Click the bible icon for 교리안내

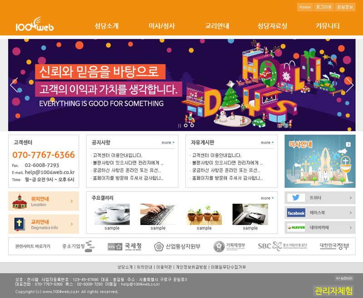19,224
